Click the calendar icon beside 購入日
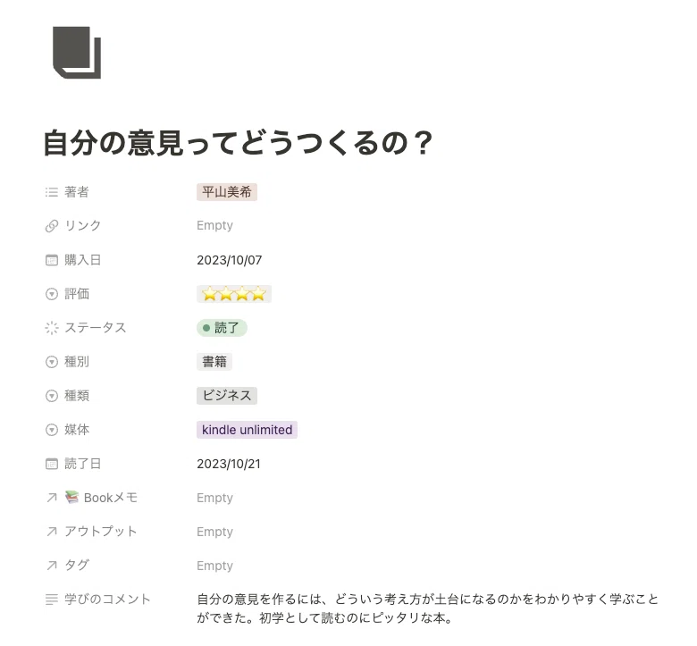Viewport: 697px width, 646px height. click(52, 260)
